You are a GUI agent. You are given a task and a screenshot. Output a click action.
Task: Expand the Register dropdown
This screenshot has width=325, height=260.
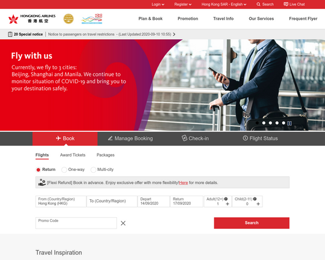pos(182,4)
